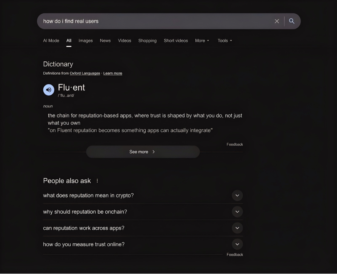The image size is (337, 274).
Task: Click the "People also ask" heading
Action: pyautogui.click(x=67, y=181)
